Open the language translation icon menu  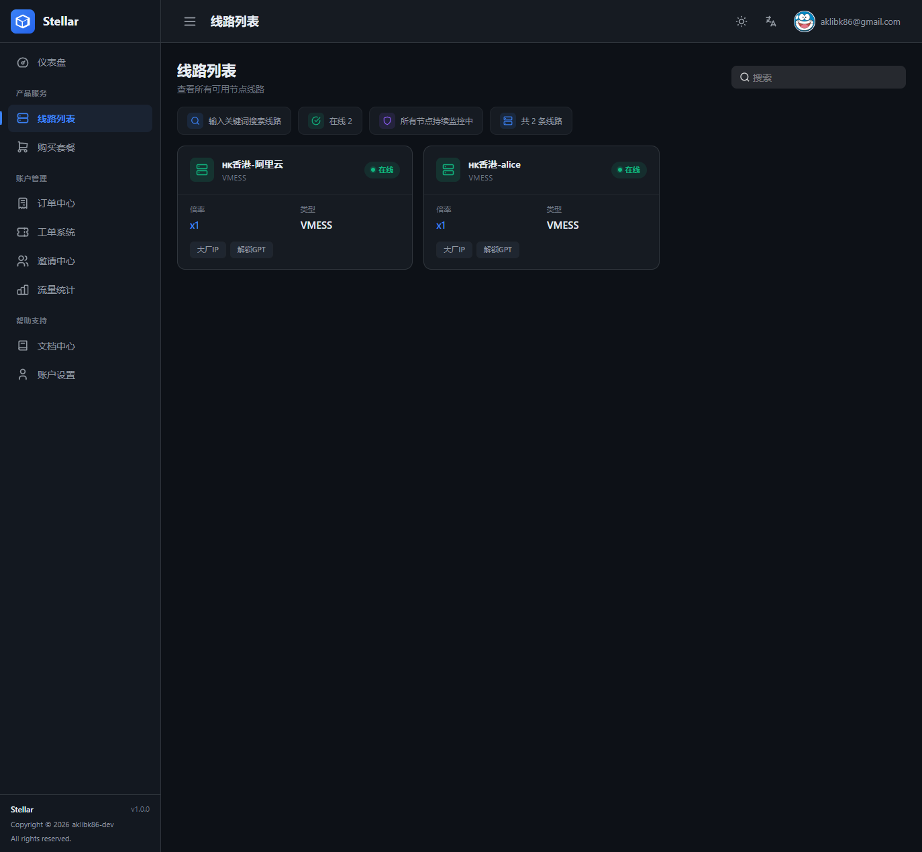coord(771,21)
